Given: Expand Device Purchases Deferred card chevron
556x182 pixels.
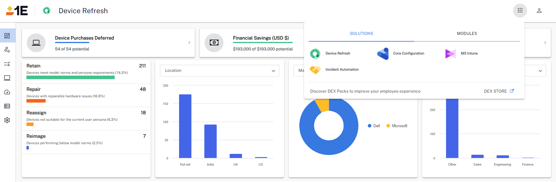Looking at the screenshot, I should click(x=189, y=43).
